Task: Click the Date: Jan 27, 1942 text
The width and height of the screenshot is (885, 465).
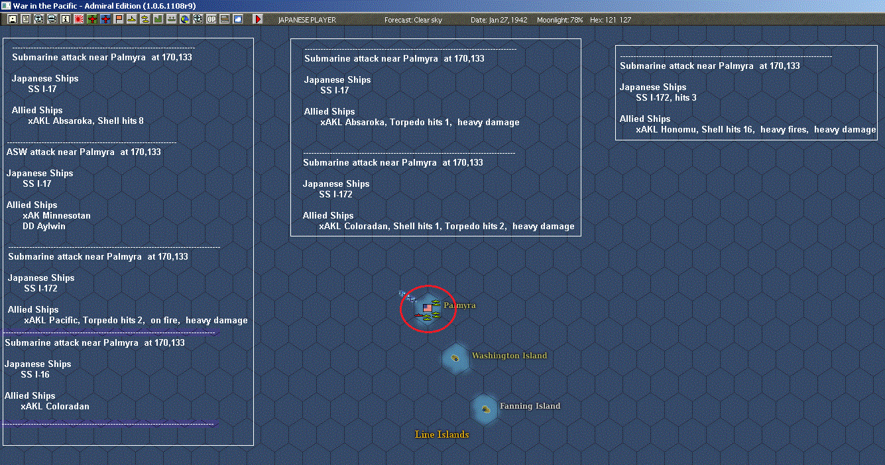Action: 499,20
